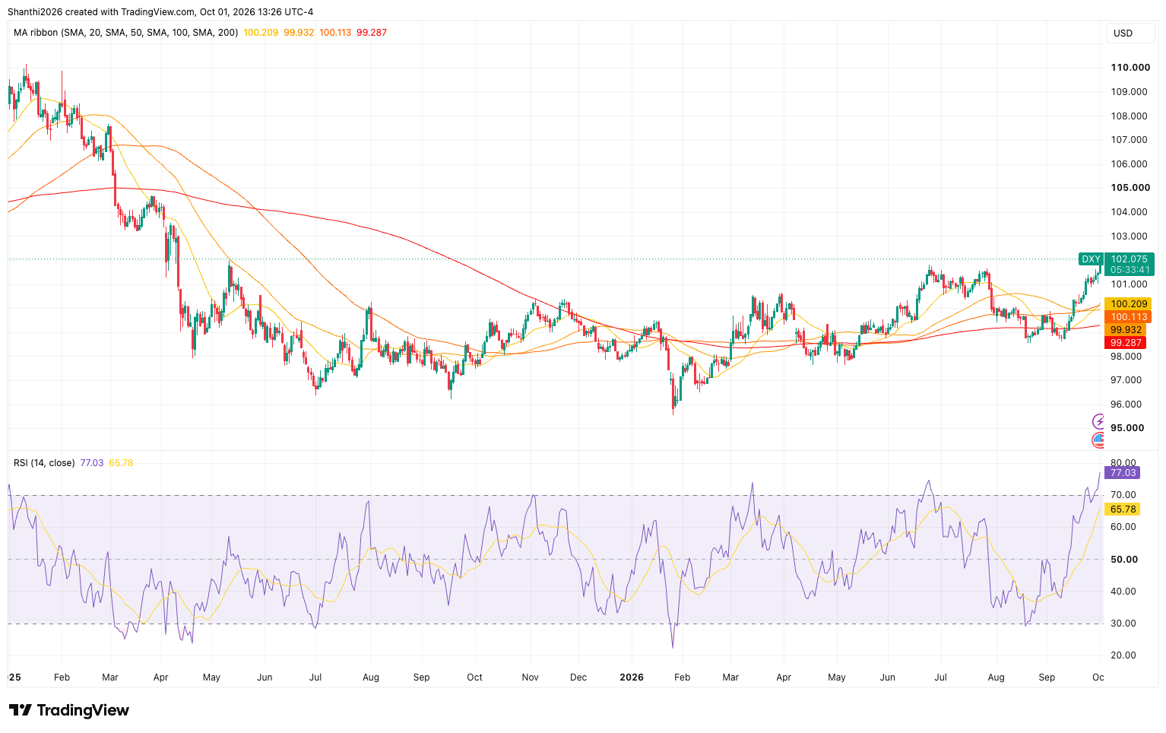The width and height of the screenshot is (1166, 733).
Task: Click the 104.000 price axis label
Action: click(1129, 212)
